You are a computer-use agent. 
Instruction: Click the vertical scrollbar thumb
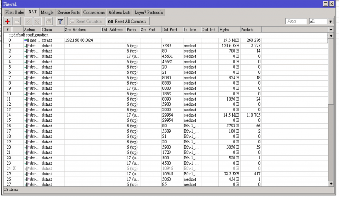331,71
